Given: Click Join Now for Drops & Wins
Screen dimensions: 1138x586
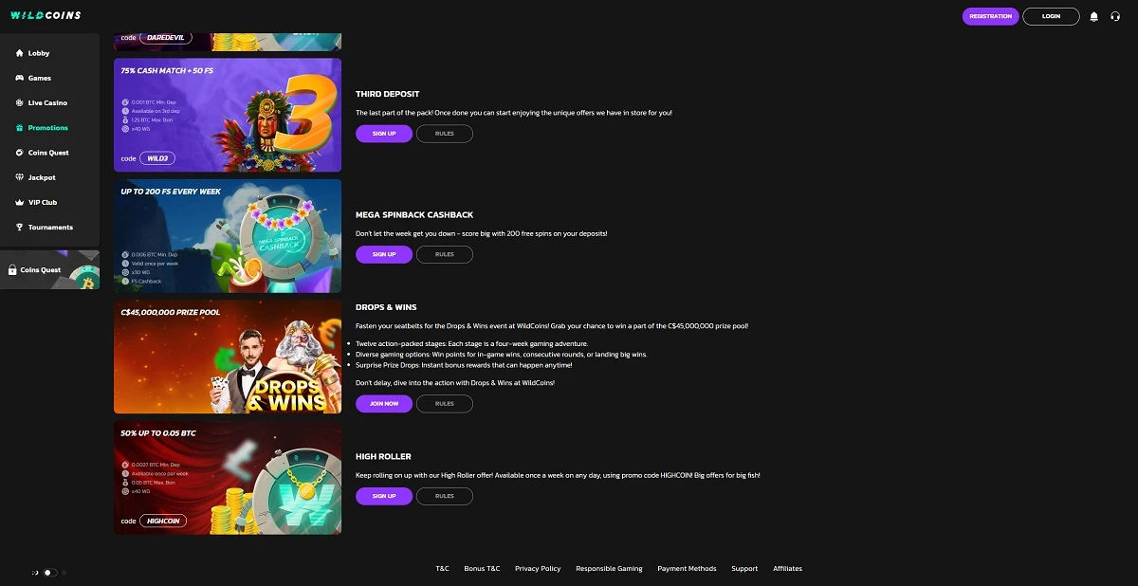Looking at the screenshot, I should click(384, 404).
